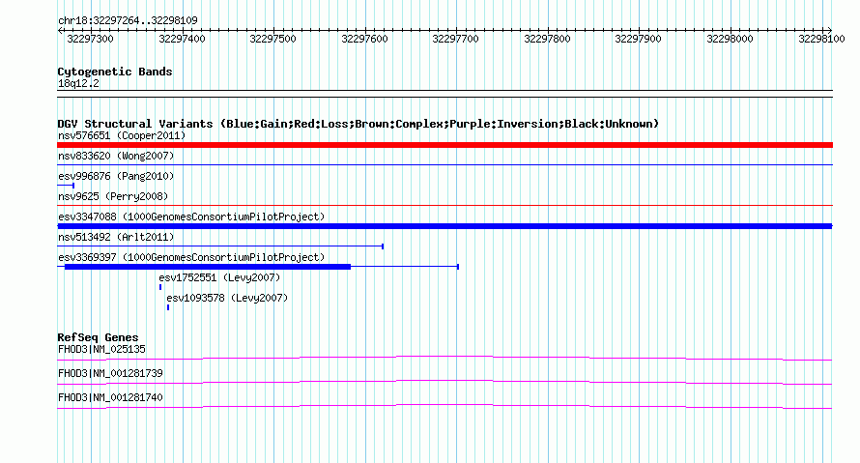Select ruler position 32297600
This screenshot has height=463, width=860.
364,39
